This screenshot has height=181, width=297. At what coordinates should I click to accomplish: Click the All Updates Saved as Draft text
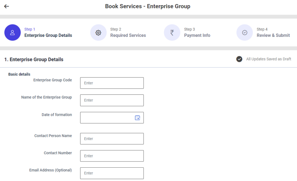(268, 59)
